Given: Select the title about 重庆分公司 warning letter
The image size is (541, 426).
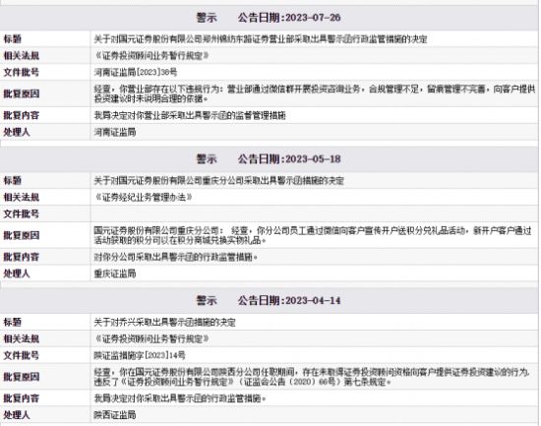Looking at the screenshot, I should click(x=218, y=181).
